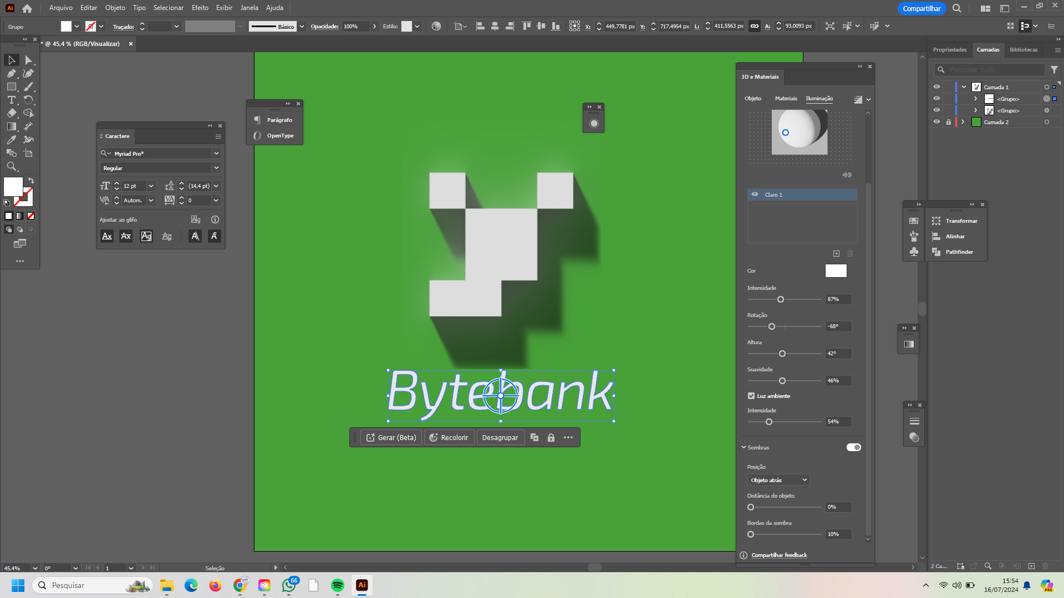Image resolution: width=1064 pixels, height=598 pixels.
Task: Click the Gerar (Beta) button
Action: (391, 438)
